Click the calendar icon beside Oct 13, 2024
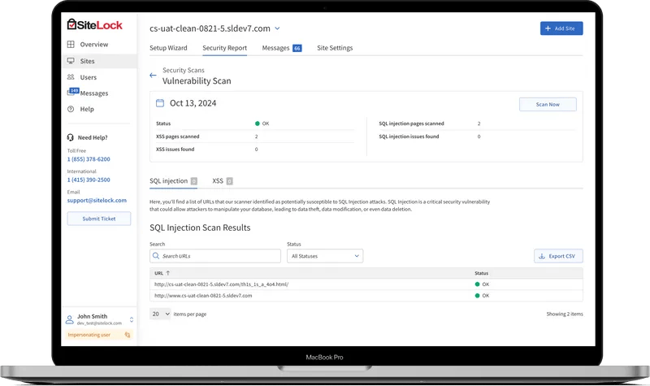Screen dimensions: 650x386 click(x=160, y=103)
